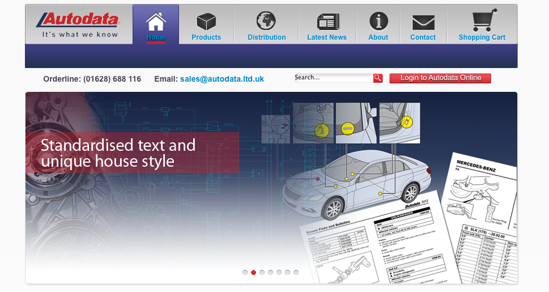Click the faded leftmost component thumbnail
Viewport: 549px width, 292px height.
tap(276, 129)
